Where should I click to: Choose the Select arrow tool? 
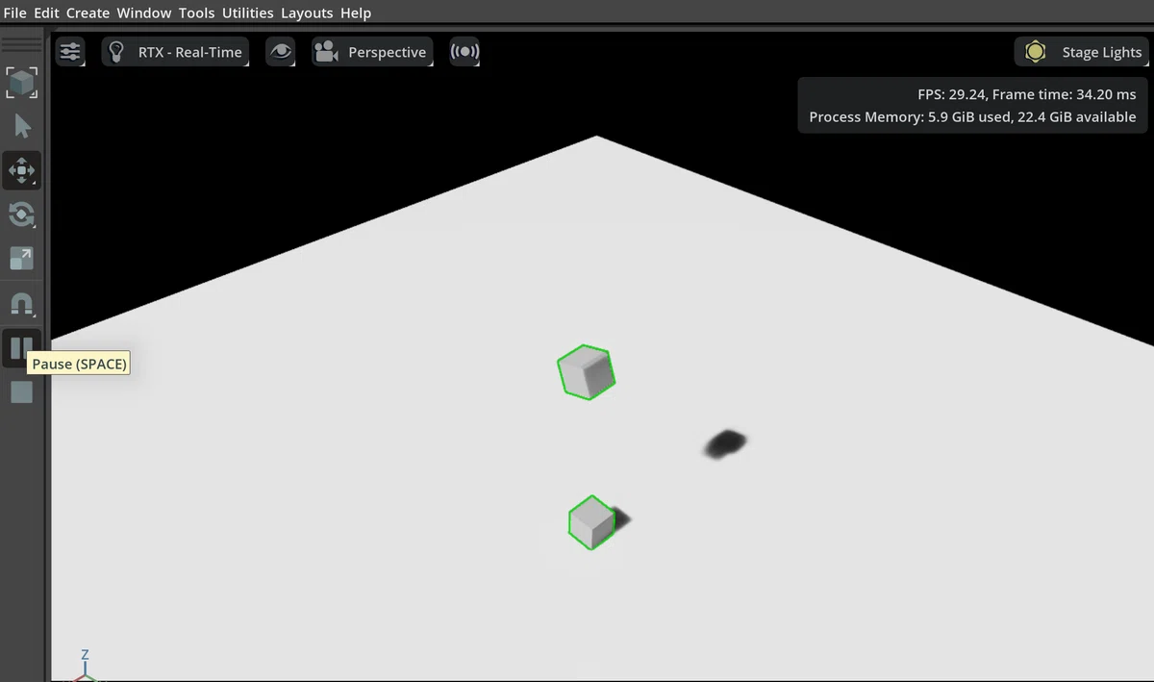click(x=21, y=127)
